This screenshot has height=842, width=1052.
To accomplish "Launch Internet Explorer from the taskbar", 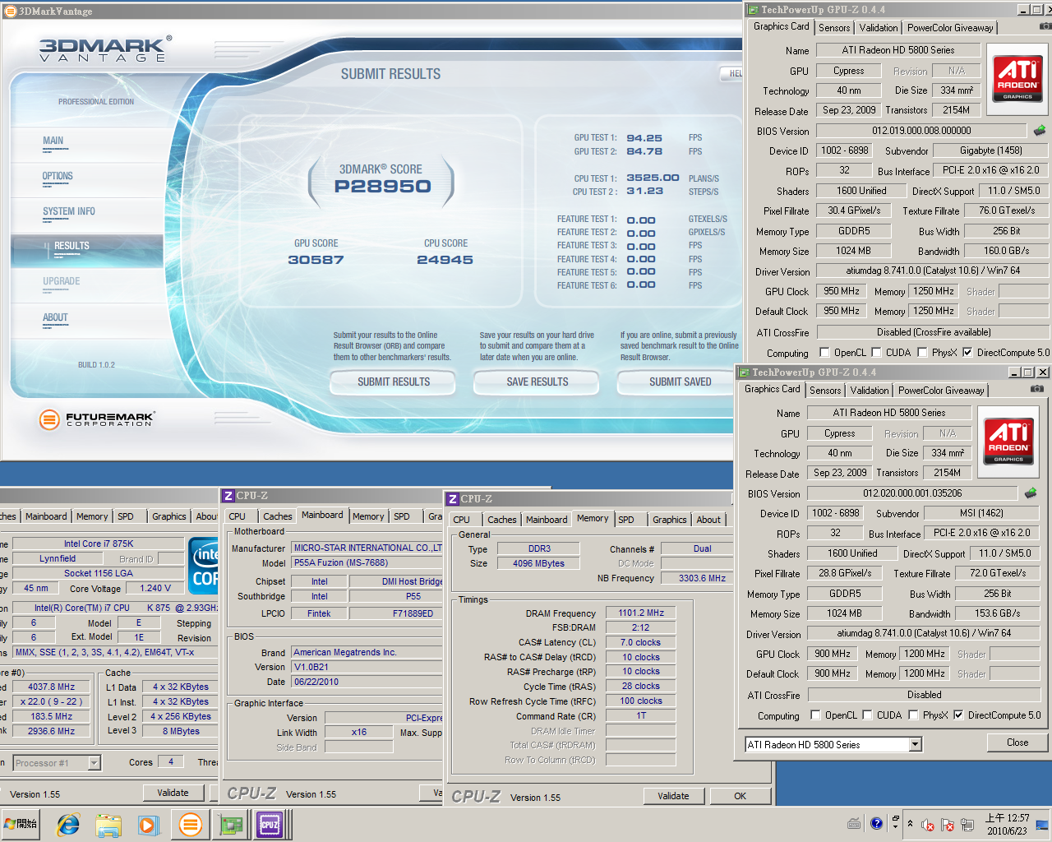I will pos(68,824).
